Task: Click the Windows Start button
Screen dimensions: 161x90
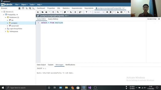Action: point(3,88)
